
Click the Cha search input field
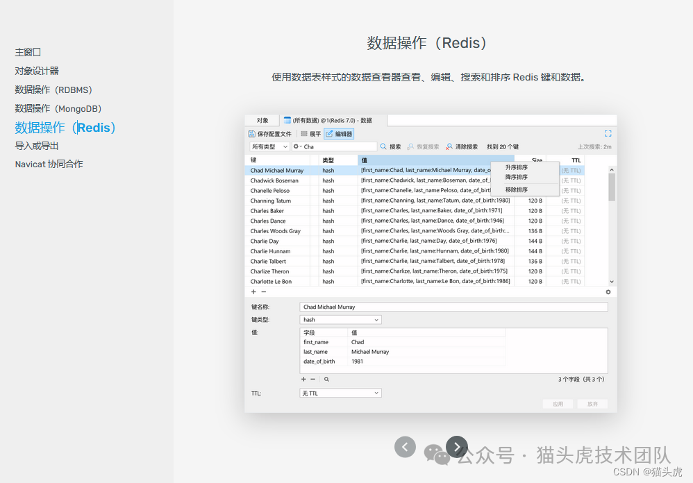click(340, 146)
